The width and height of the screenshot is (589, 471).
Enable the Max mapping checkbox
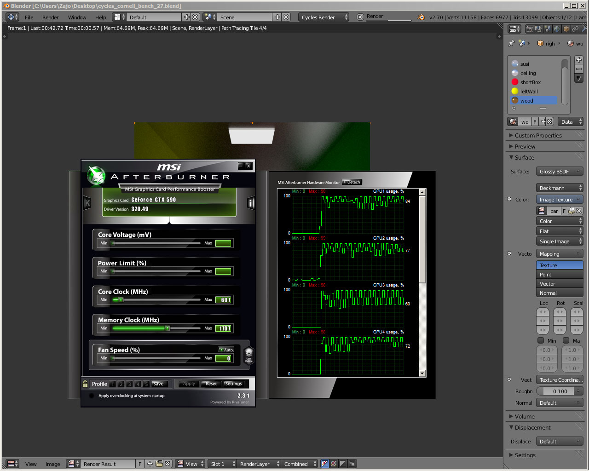point(566,340)
